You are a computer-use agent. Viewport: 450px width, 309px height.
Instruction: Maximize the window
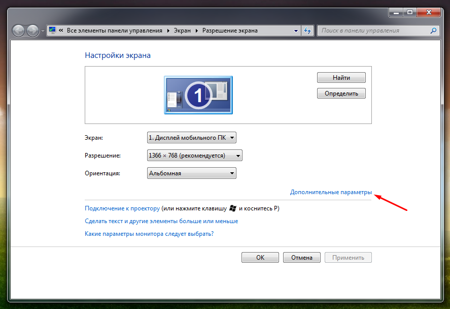point(410,12)
